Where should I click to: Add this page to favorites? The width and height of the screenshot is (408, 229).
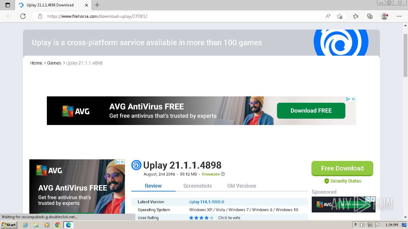pos(339,16)
